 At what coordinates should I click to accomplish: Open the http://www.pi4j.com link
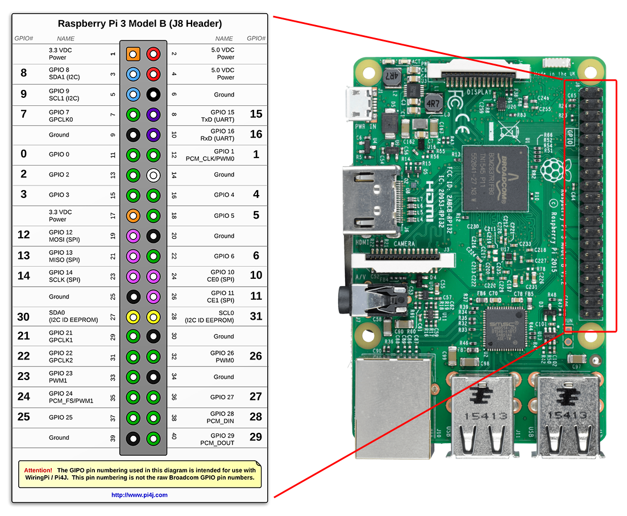click(x=139, y=495)
